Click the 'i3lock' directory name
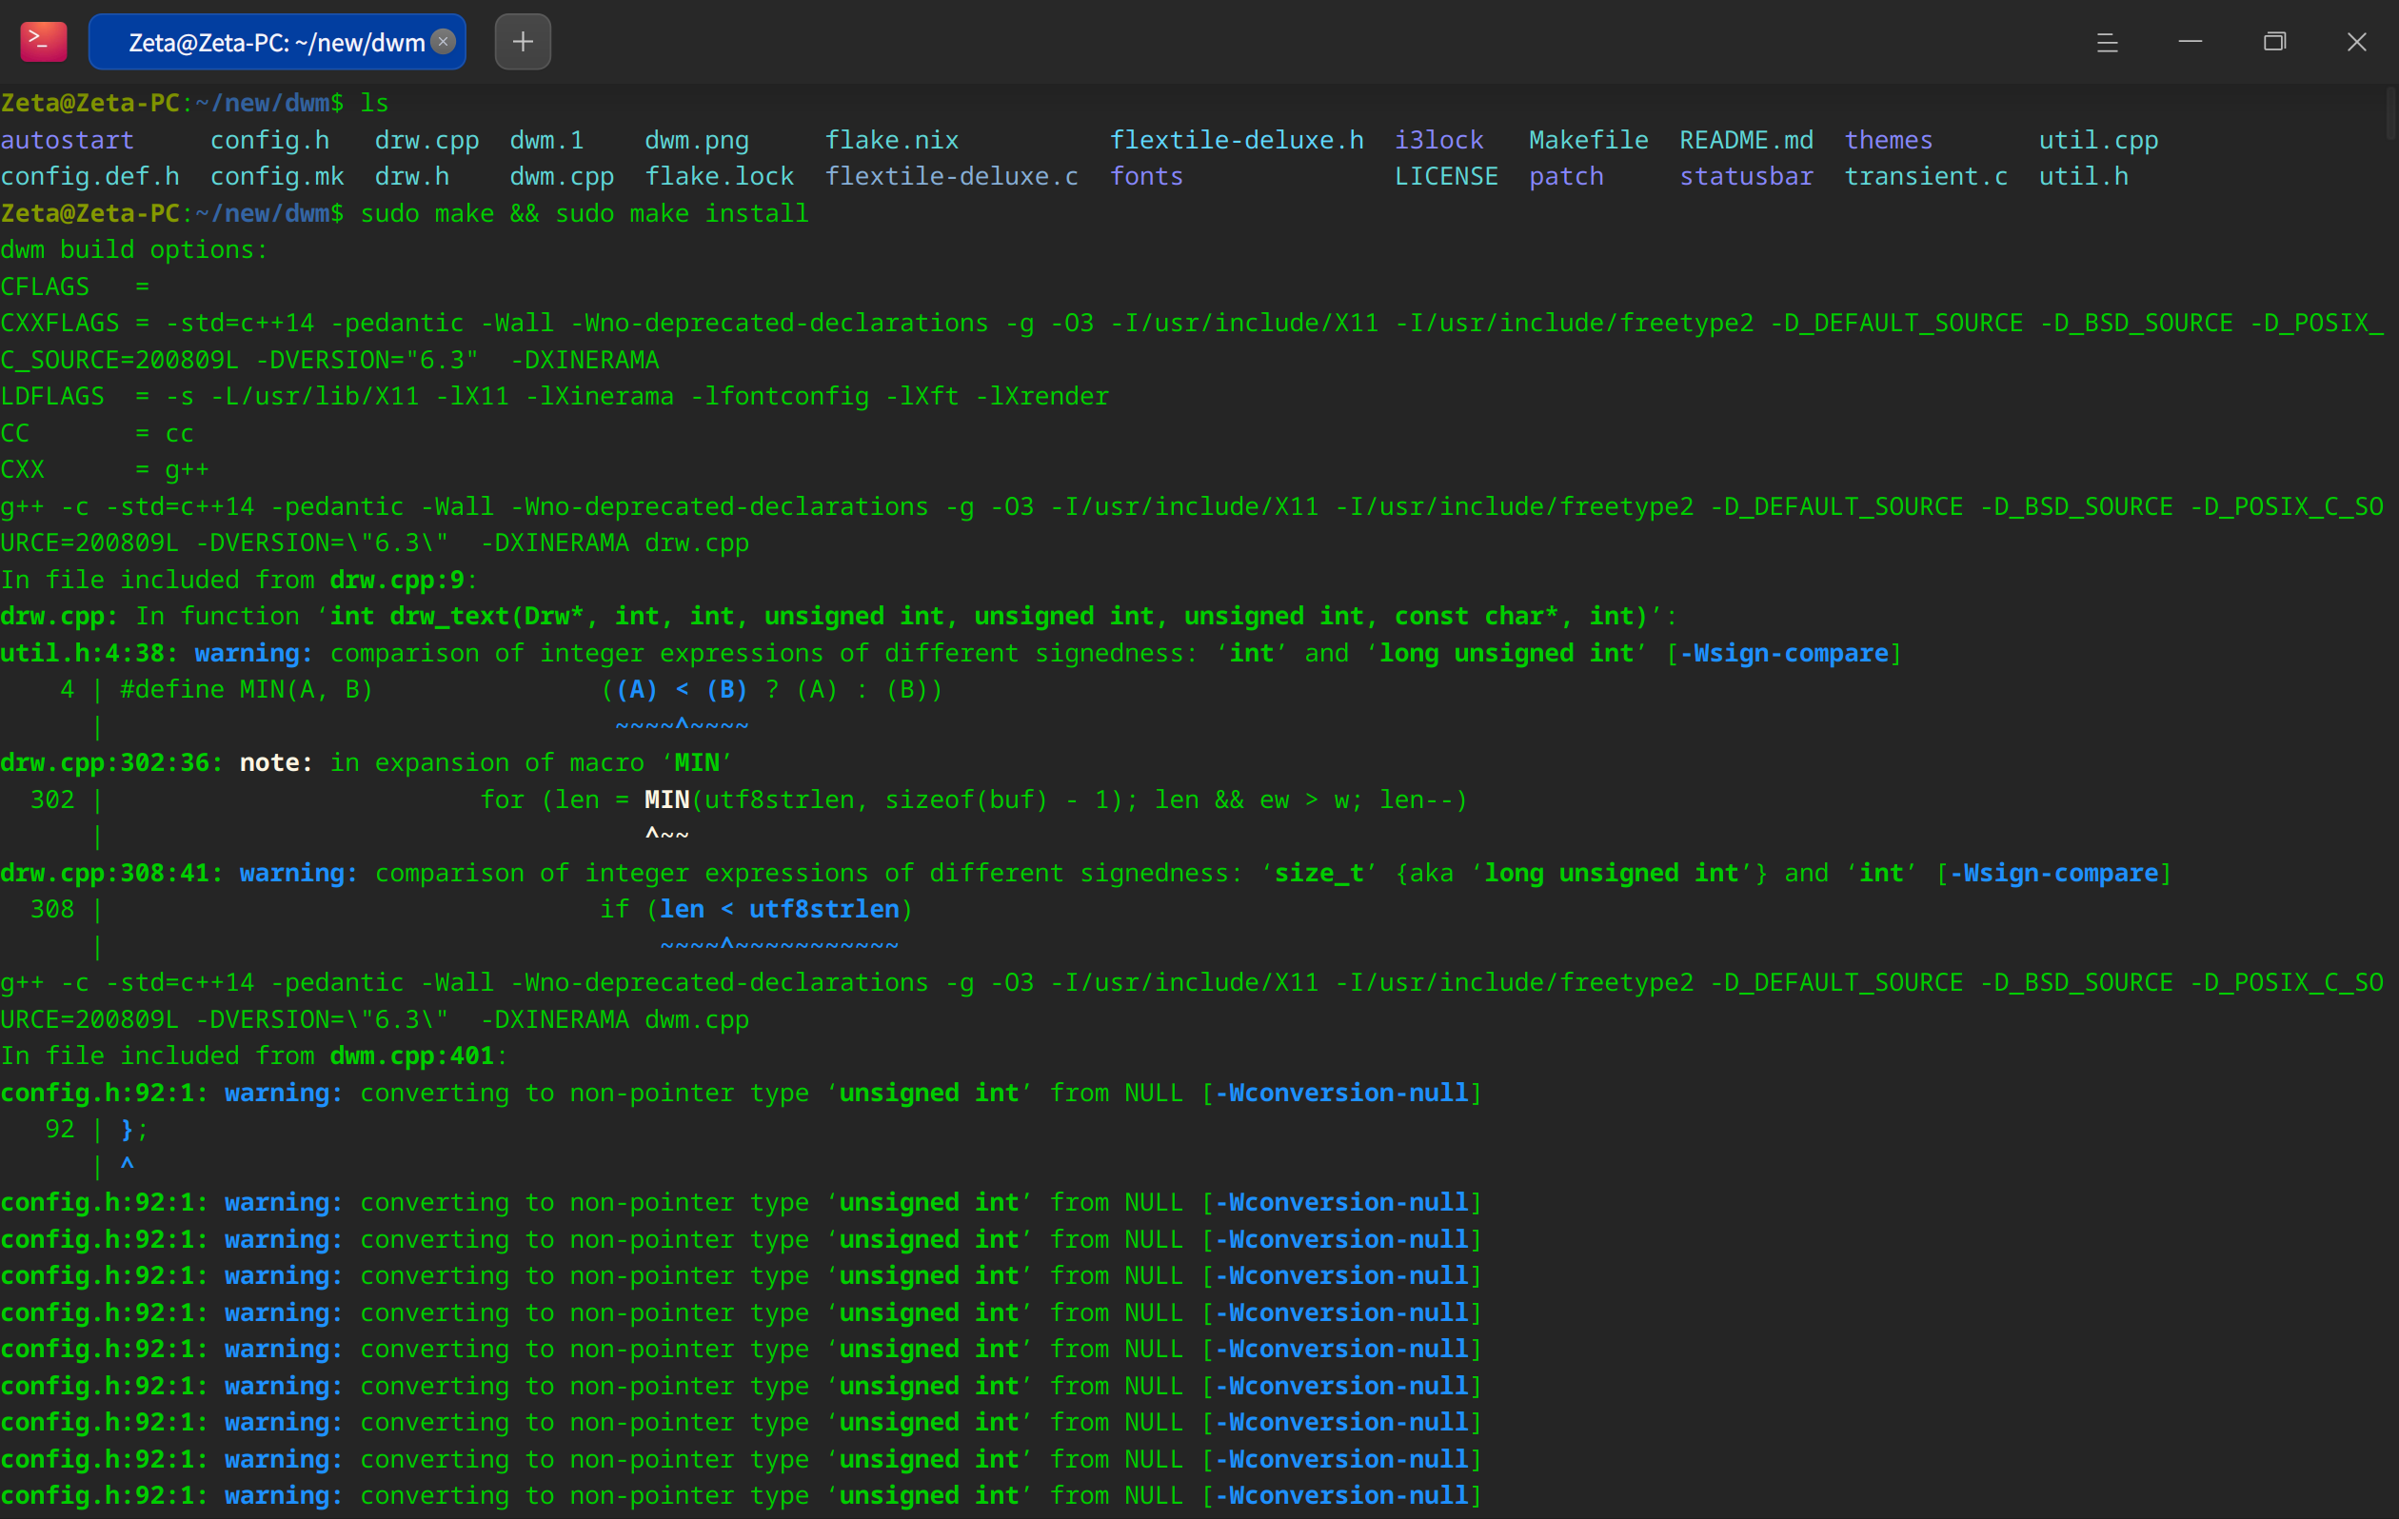The width and height of the screenshot is (2399, 1519). coord(1438,140)
